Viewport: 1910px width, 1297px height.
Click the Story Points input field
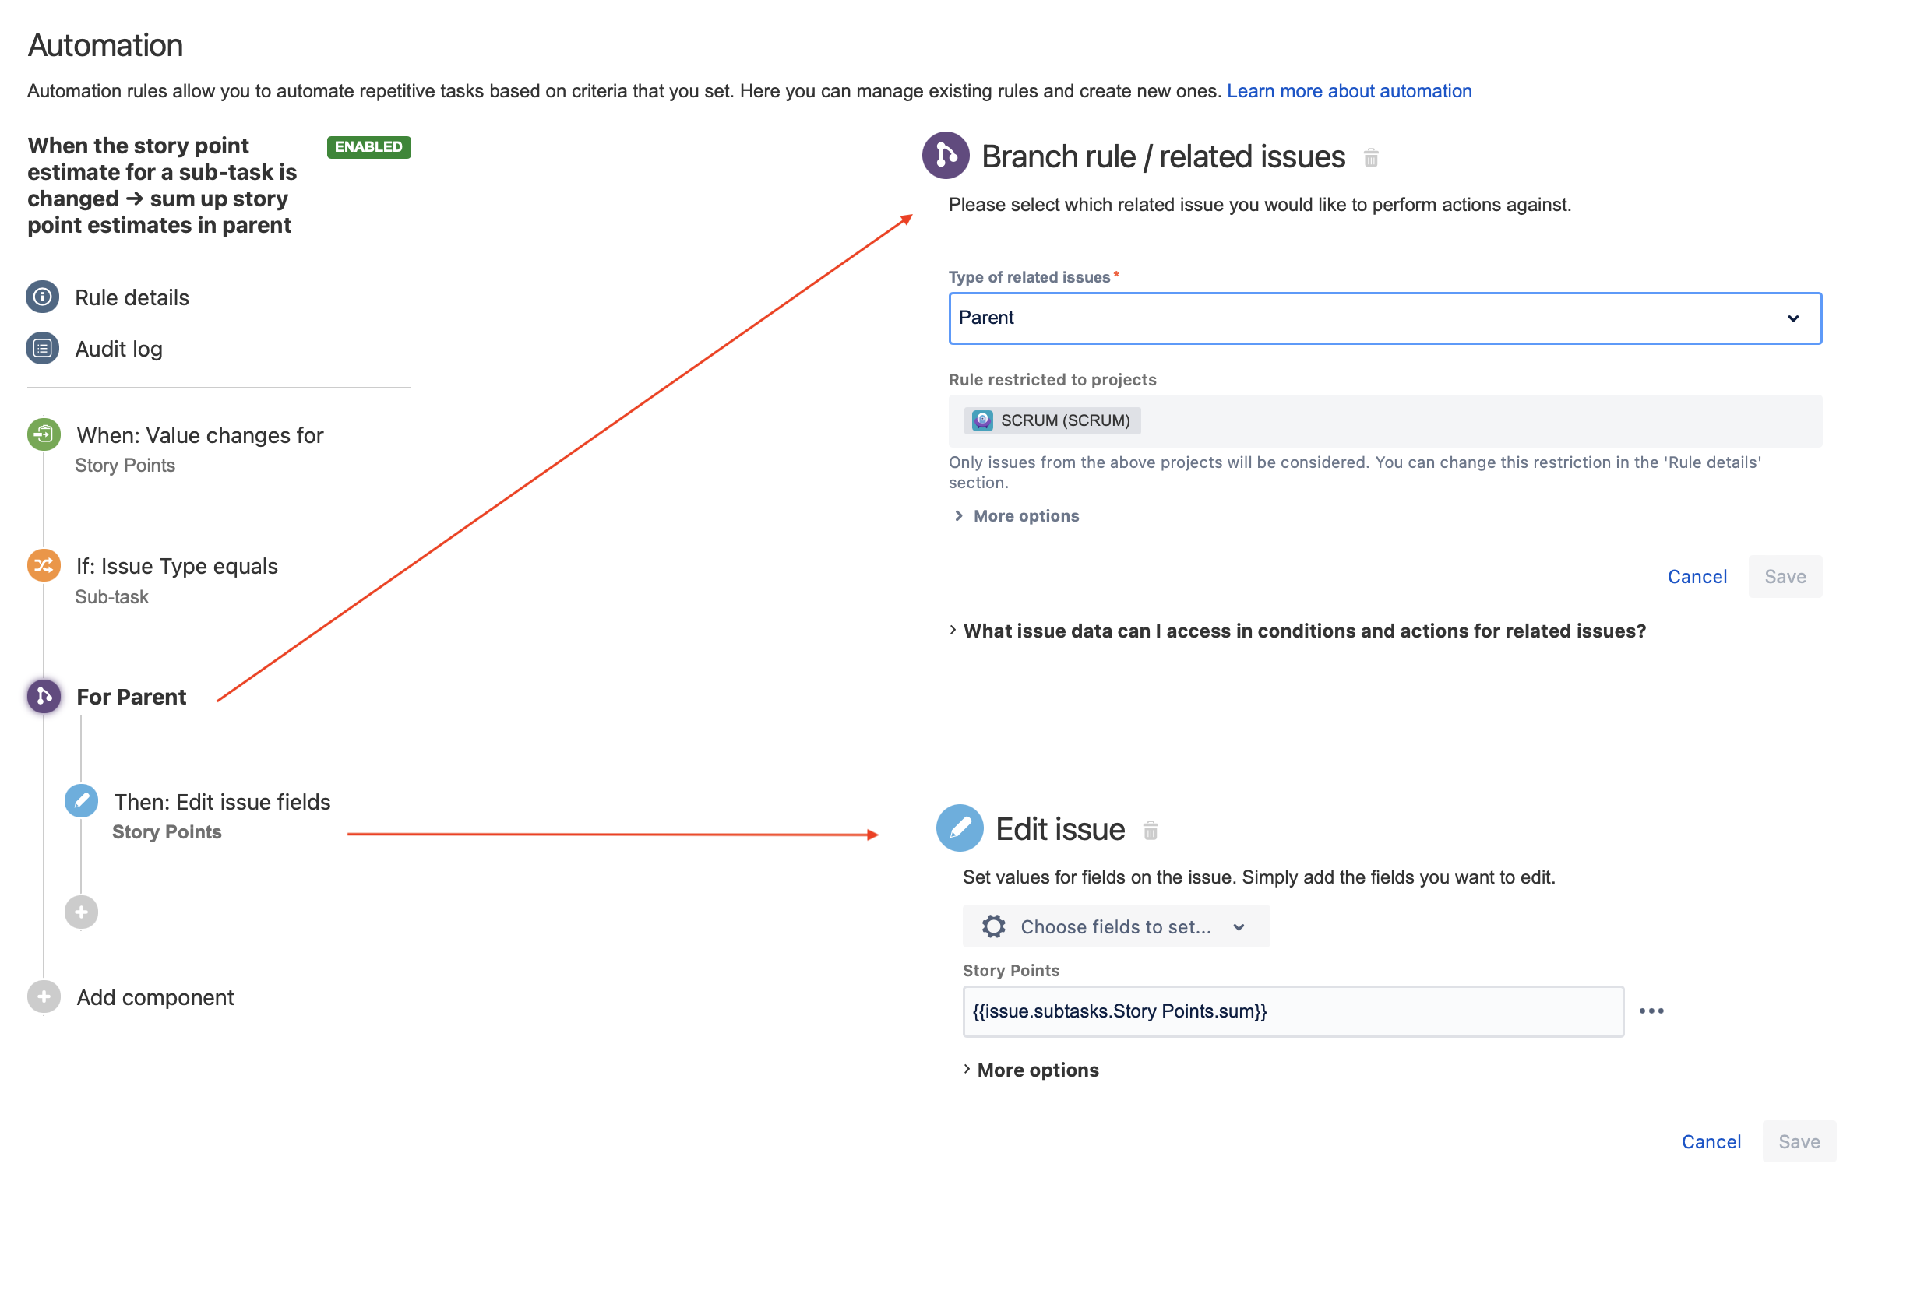[1293, 1011]
